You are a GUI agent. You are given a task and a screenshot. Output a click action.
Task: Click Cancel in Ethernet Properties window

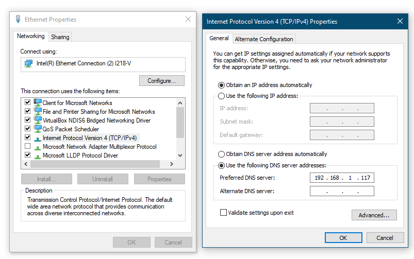[x=173, y=243]
